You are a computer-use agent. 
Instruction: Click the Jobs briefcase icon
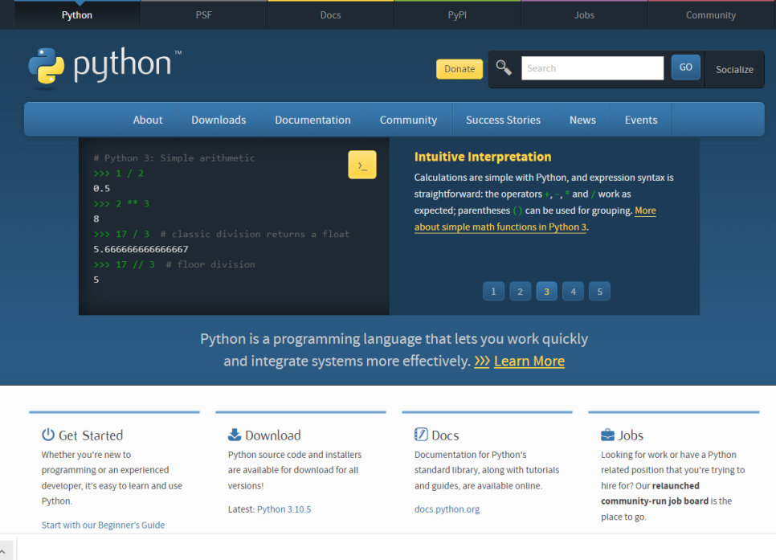point(607,435)
